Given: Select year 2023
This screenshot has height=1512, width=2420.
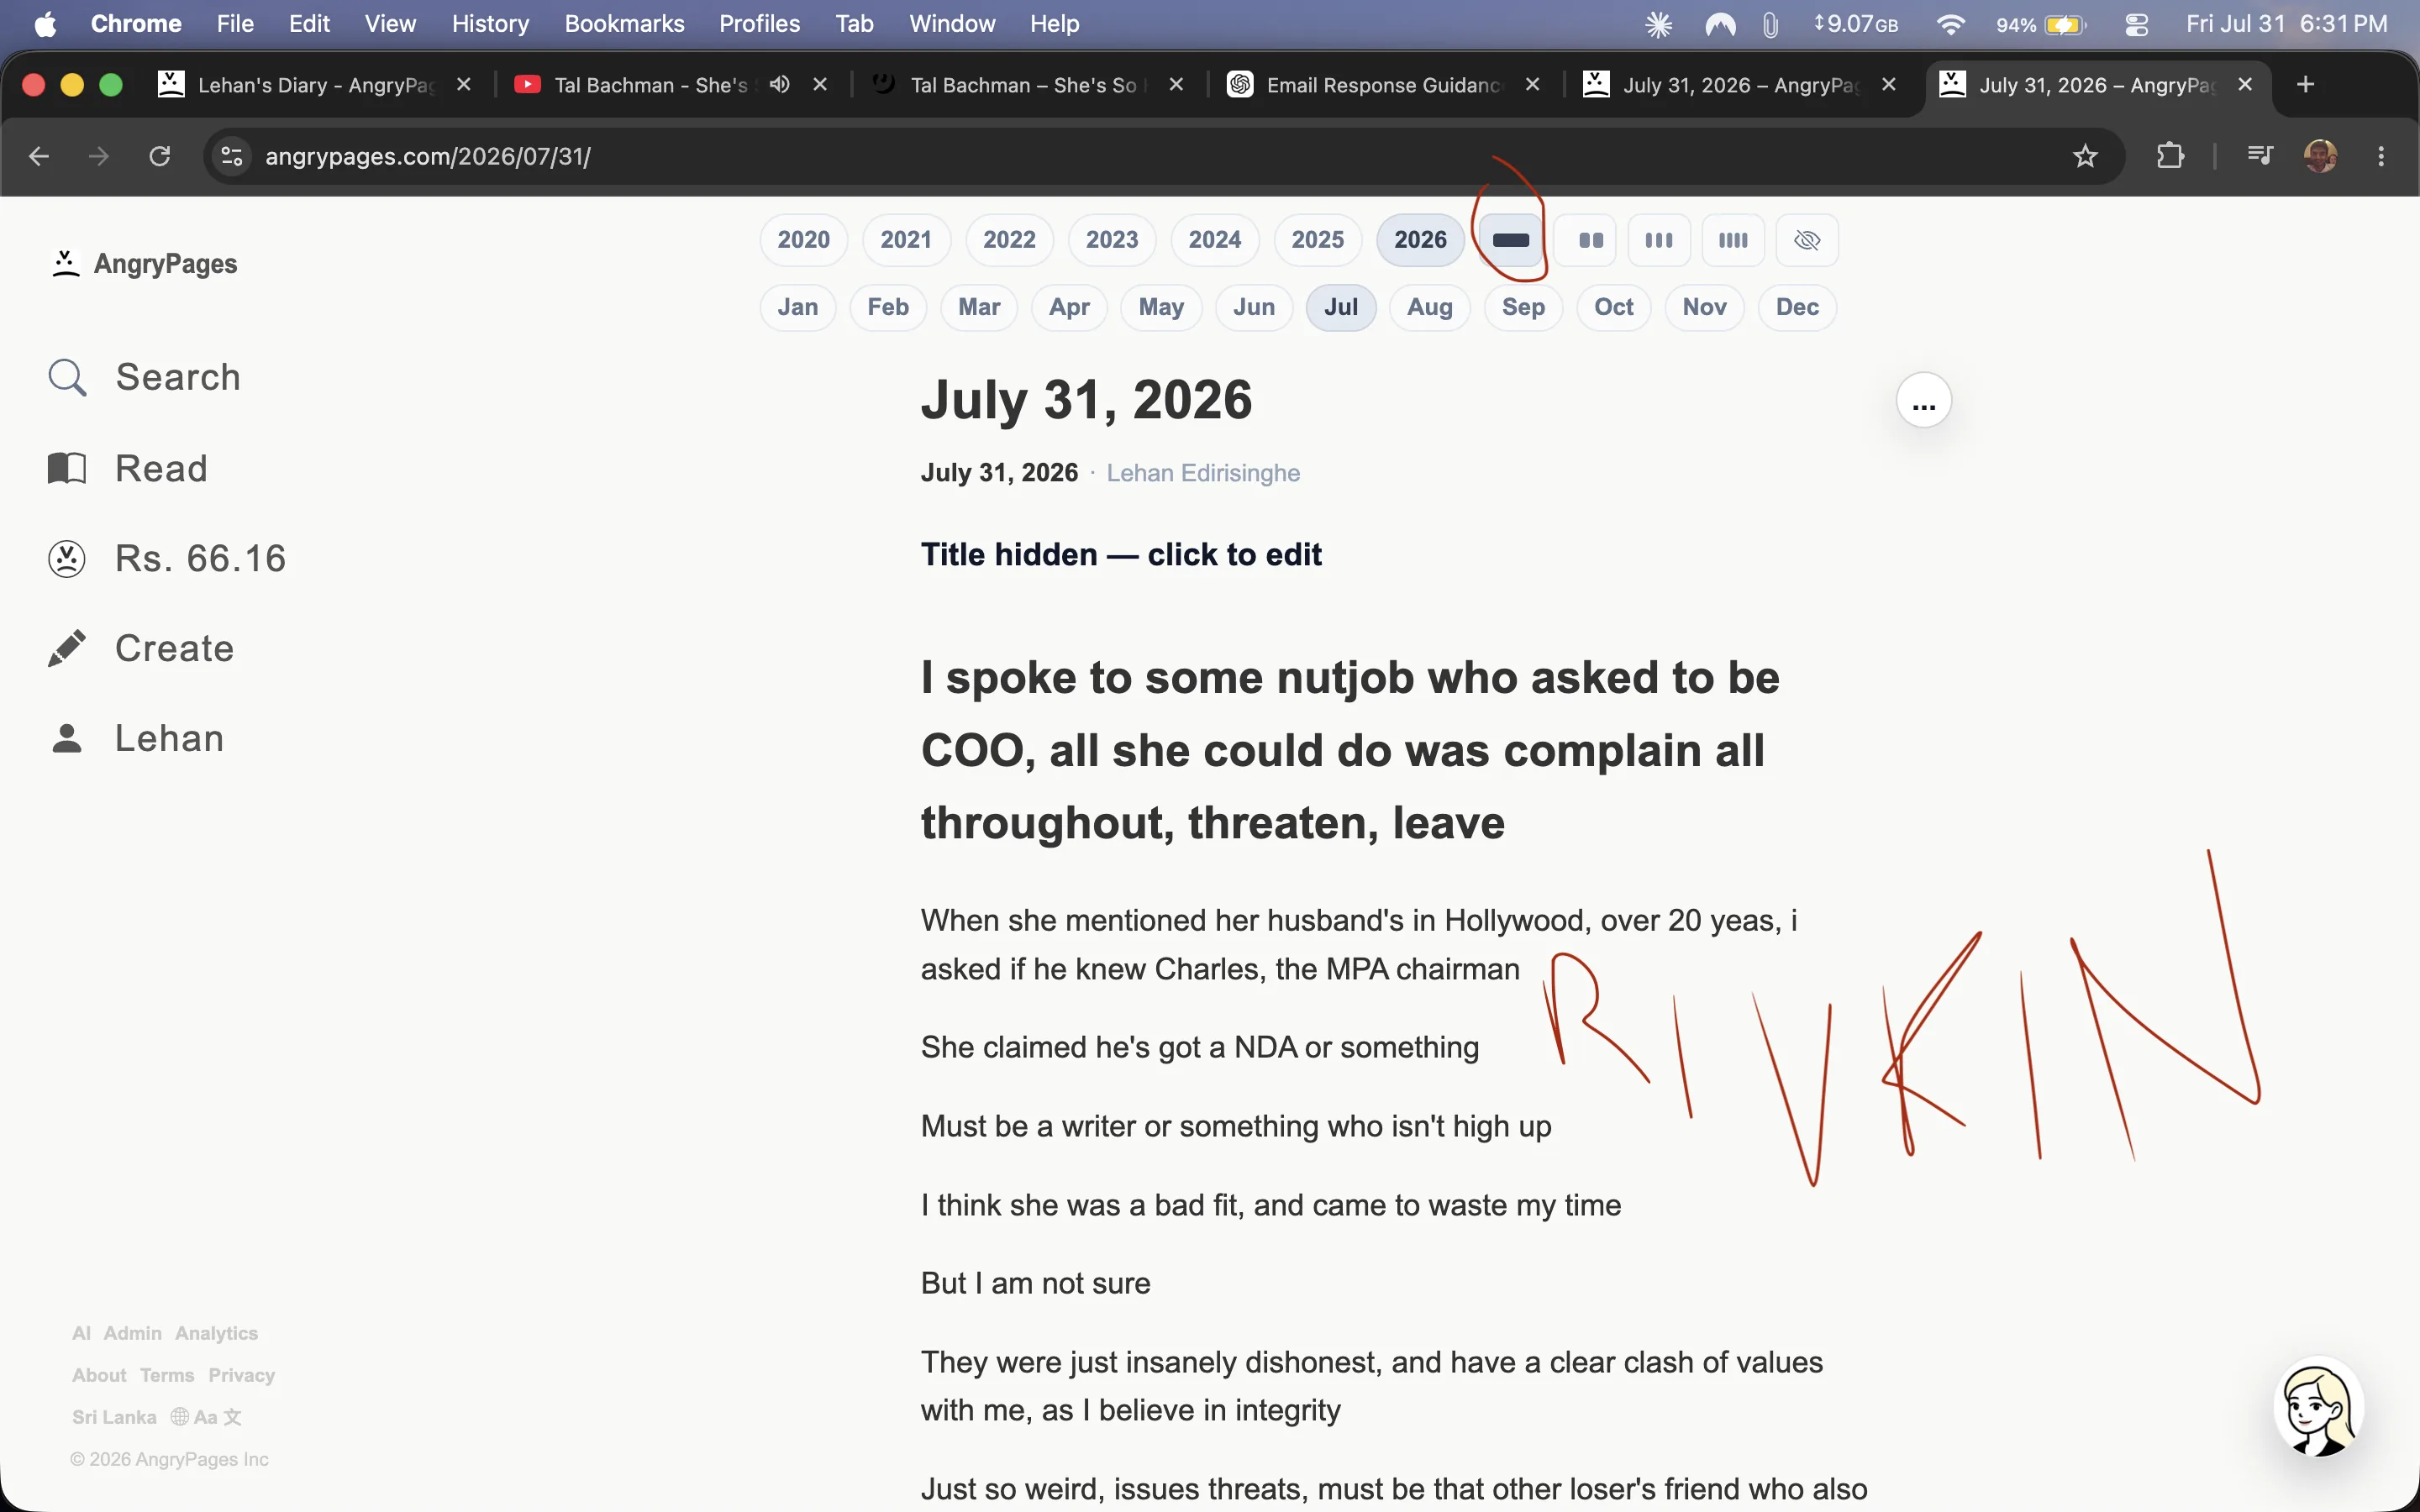Looking at the screenshot, I should pyautogui.click(x=1112, y=240).
